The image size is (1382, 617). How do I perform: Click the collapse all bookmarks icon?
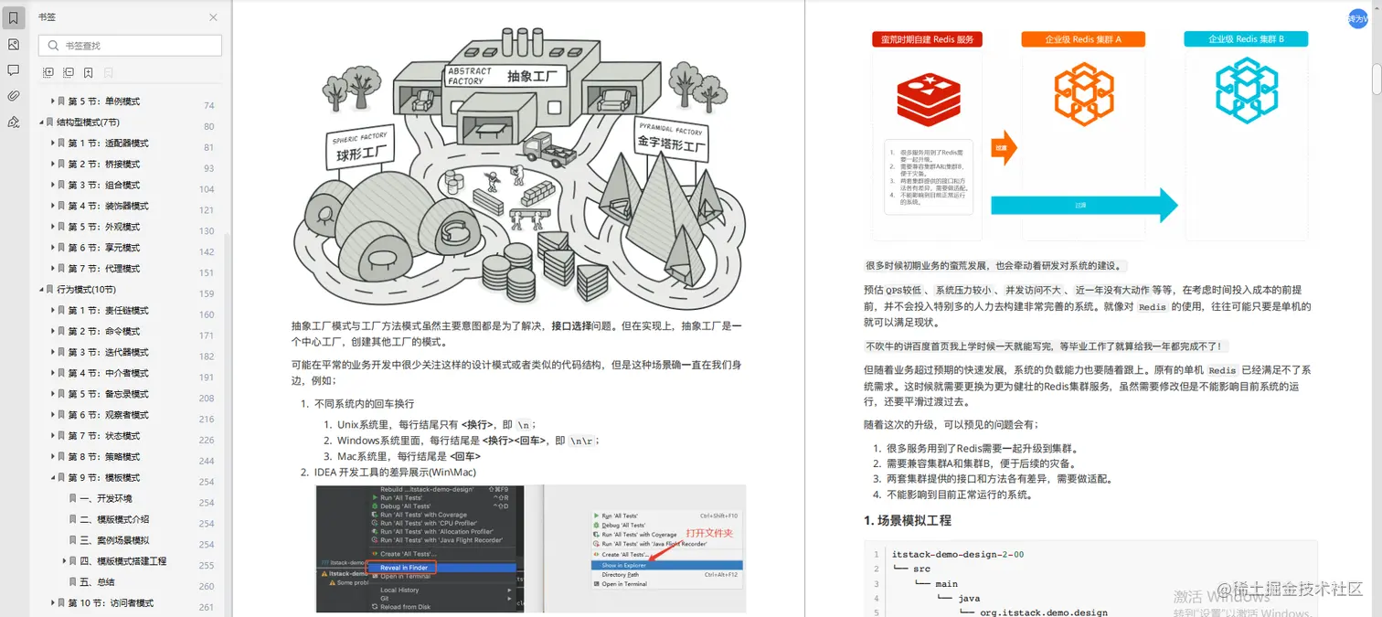click(68, 72)
